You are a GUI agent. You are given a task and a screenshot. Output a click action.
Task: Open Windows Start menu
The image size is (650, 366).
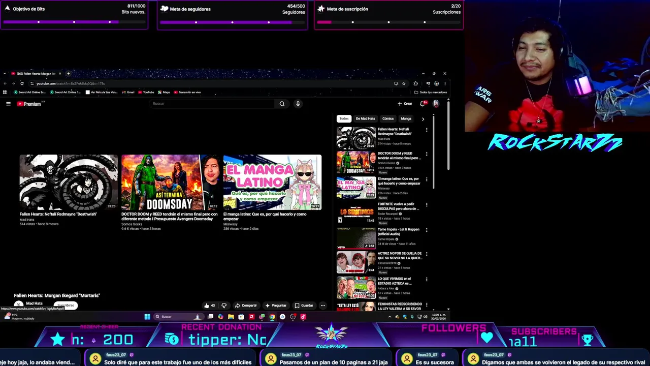pos(147,317)
